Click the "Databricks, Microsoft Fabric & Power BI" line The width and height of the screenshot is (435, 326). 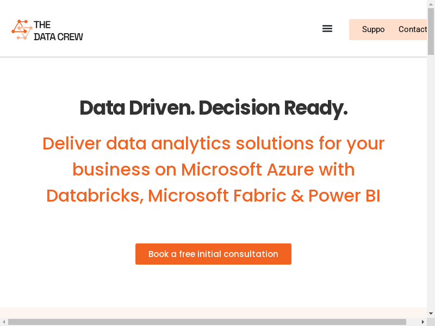[213, 196]
